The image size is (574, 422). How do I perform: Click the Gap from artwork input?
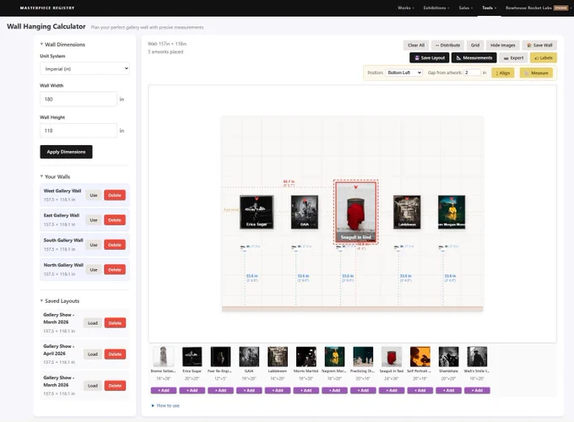472,73
